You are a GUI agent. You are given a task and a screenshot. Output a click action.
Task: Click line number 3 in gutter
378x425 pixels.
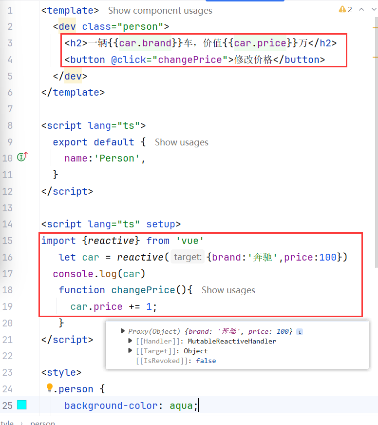click(x=10, y=43)
